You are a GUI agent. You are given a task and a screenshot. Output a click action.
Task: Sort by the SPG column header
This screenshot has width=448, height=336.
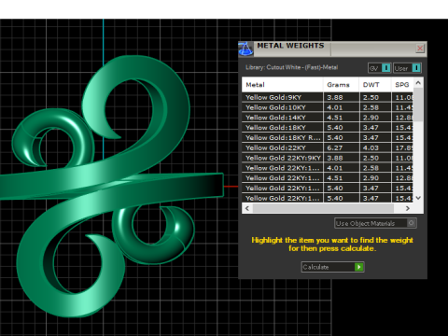click(402, 85)
